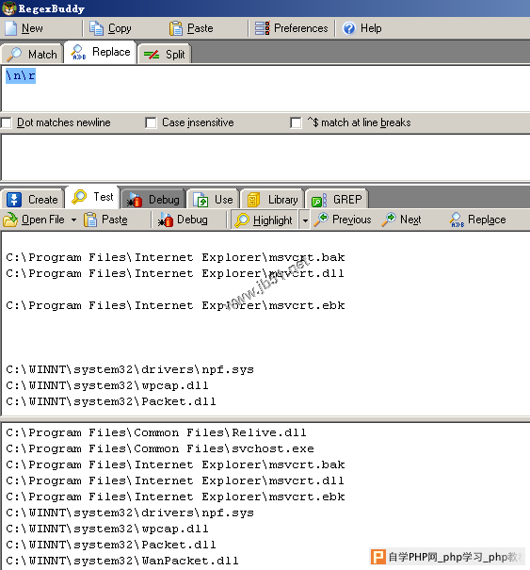
Task: Click WanPacket.dll line in result pane
Action: [x=122, y=561]
